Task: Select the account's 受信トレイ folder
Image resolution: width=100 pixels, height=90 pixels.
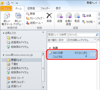Action: tap(21, 60)
